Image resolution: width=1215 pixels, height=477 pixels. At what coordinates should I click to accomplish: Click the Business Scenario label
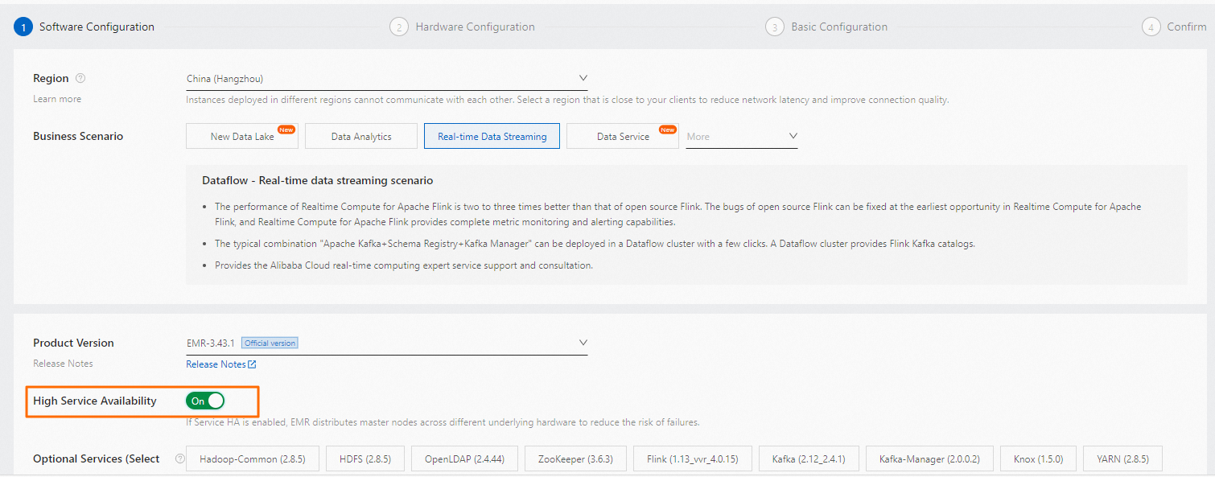click(x=78, y=136)
